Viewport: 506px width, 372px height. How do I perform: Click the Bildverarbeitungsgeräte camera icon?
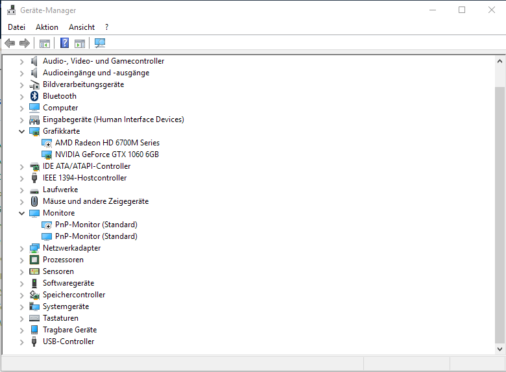pyautogui.click(x=34, y=84)
